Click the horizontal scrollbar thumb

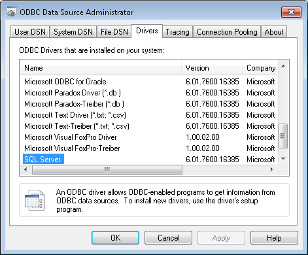coord(107,169)
